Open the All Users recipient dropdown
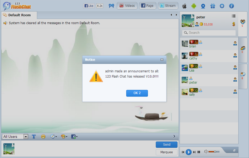The width and height of the screenshot is (249, 158). pos(15,137)
